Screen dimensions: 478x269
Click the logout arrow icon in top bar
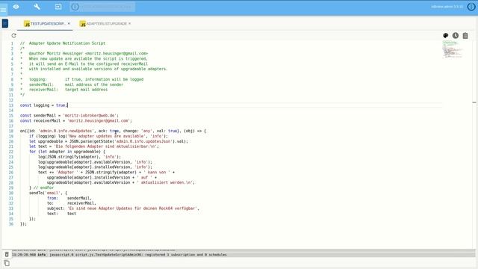click(x=58, y=7)
